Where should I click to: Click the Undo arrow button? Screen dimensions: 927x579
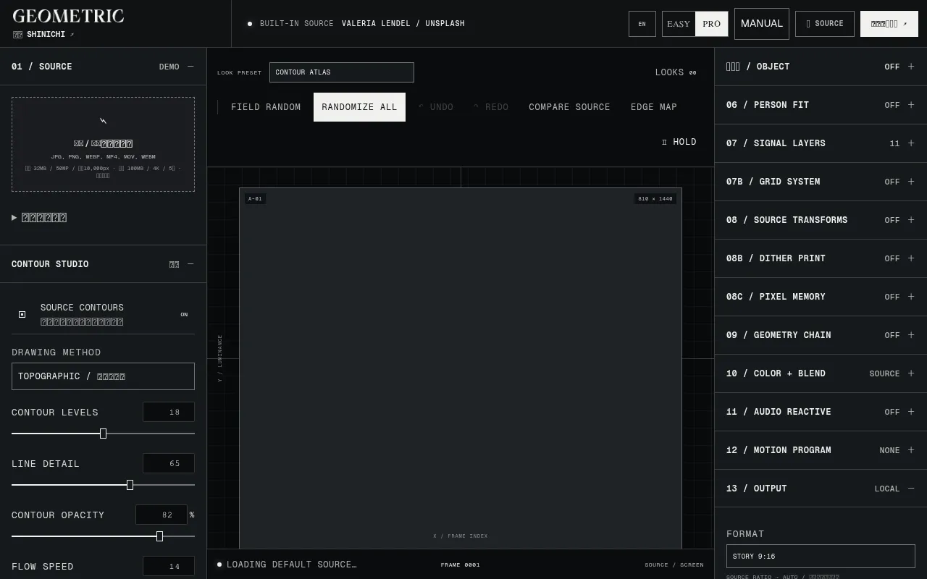click(x=436, y=107)
